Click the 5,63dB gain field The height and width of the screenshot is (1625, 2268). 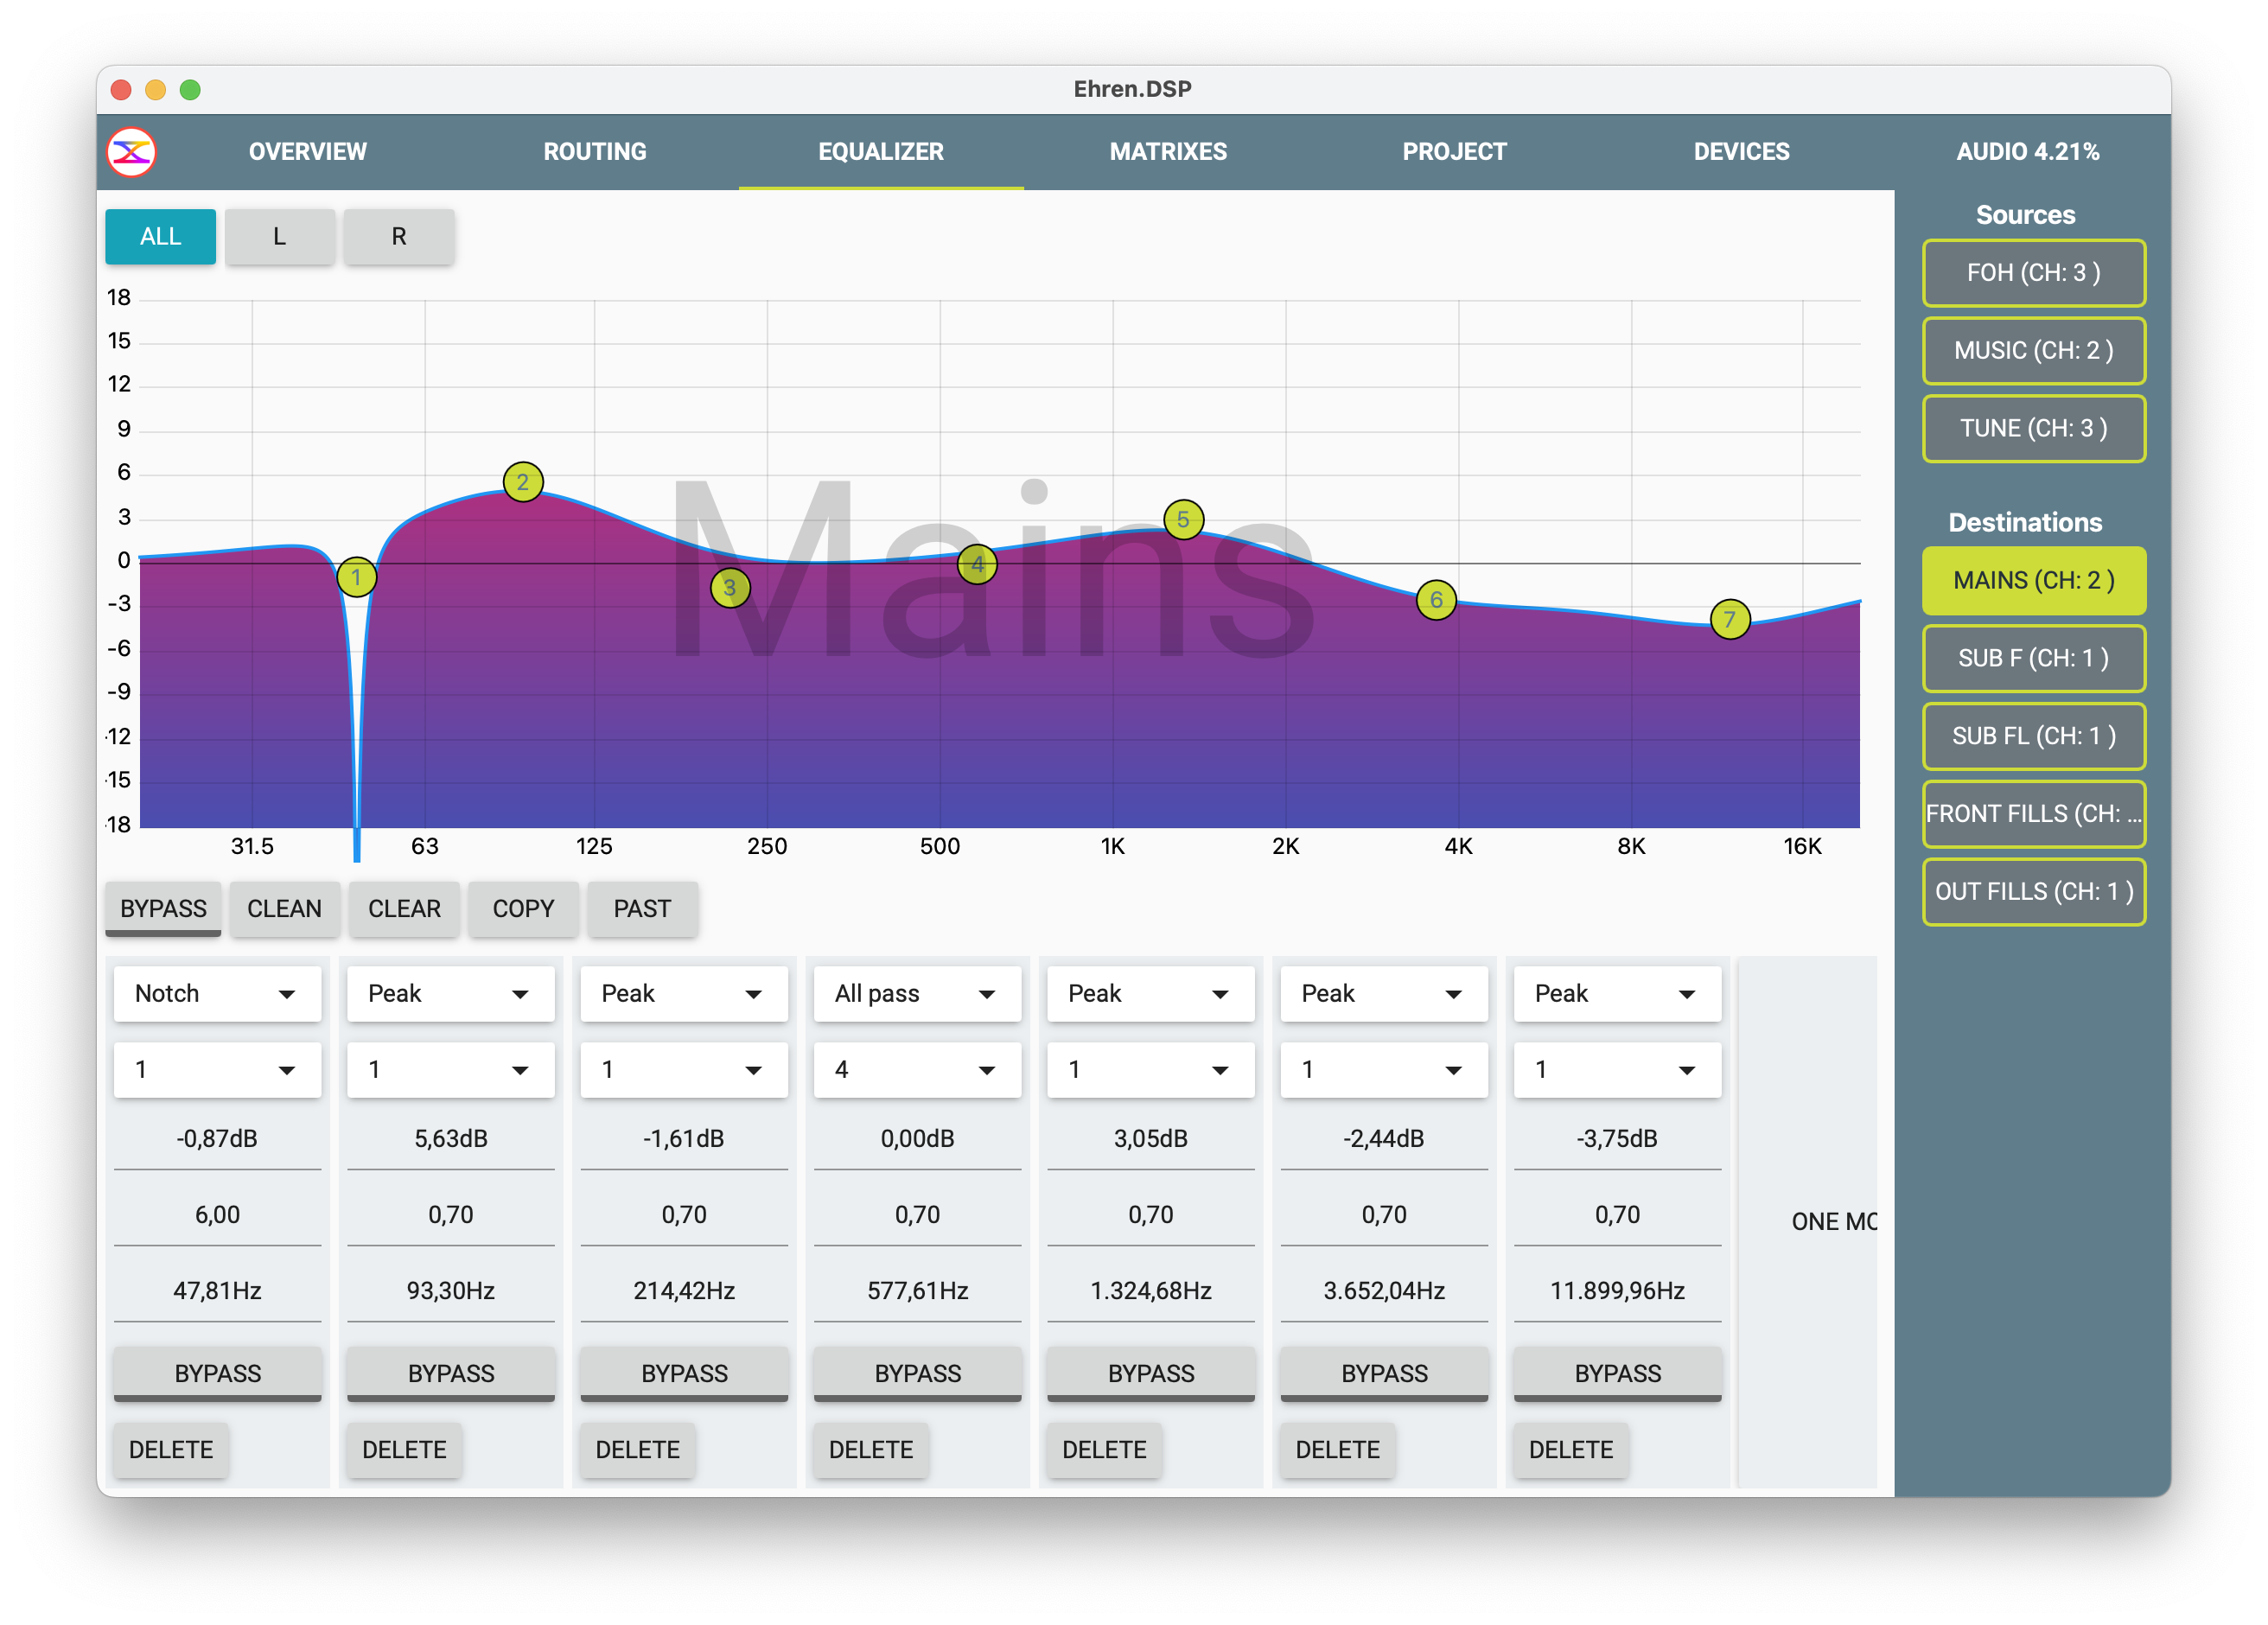[450, 1138]
